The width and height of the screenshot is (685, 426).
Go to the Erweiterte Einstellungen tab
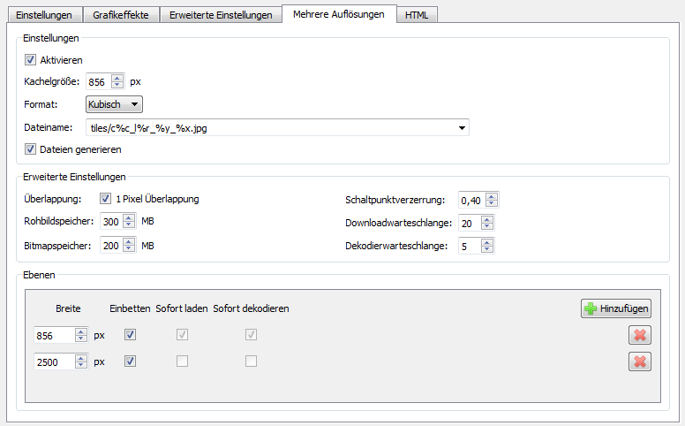(x=221, y=15)
